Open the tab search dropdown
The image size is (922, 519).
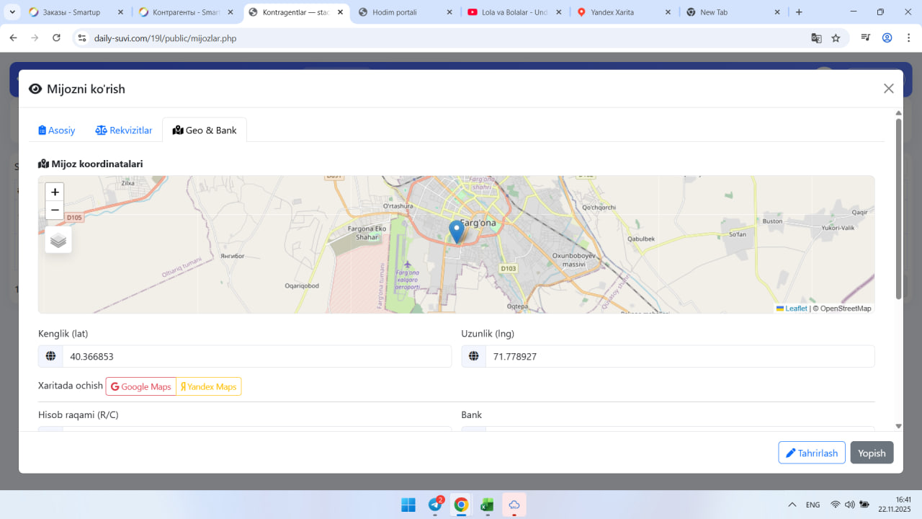12,12
